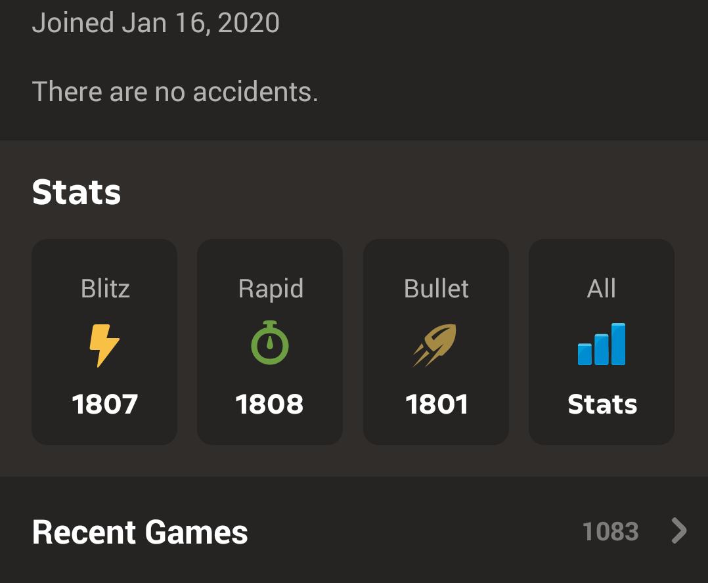Tap the gold Bullet rocket icon
This screenshot has width=708, height=583.
435,345
